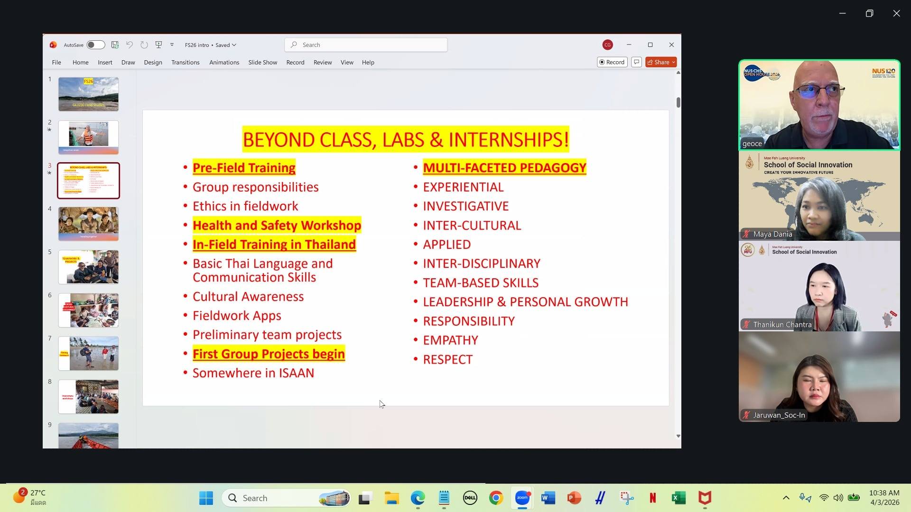Start presentation from beginning icon
Screen dimensions: 911x512
(x=158, y=45)
